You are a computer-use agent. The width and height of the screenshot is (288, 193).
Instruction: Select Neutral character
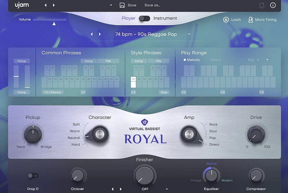[74, 138]
